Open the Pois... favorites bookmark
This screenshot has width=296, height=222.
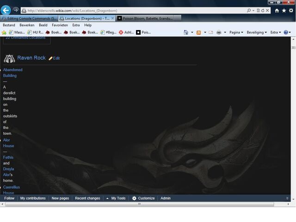click(143, 32)
